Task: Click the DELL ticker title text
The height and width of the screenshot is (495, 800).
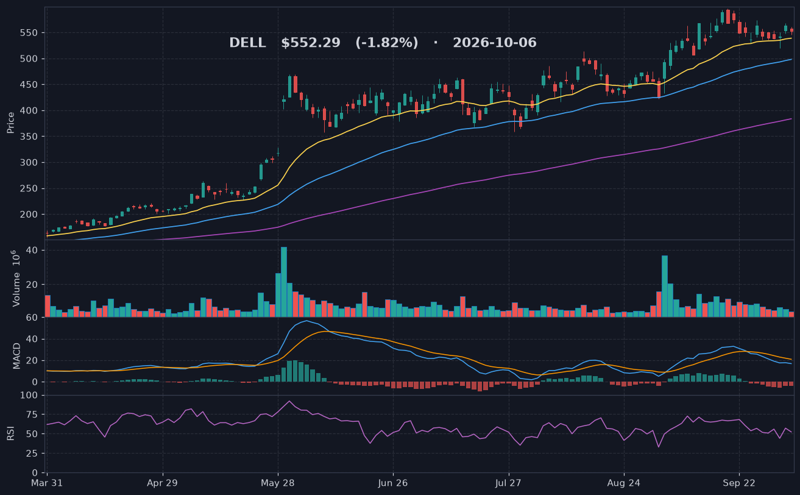Action: point(247,43)
